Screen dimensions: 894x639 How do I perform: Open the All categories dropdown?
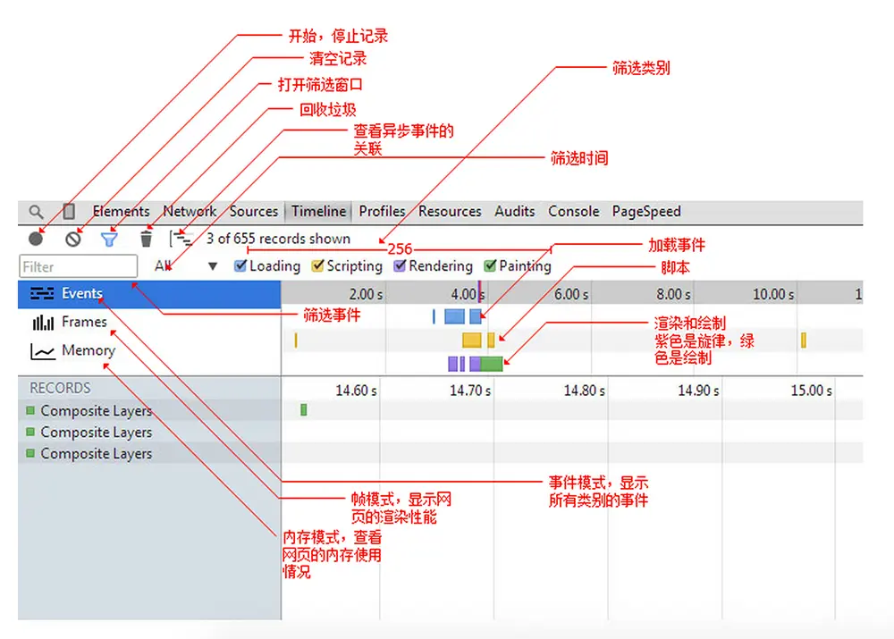163,265
